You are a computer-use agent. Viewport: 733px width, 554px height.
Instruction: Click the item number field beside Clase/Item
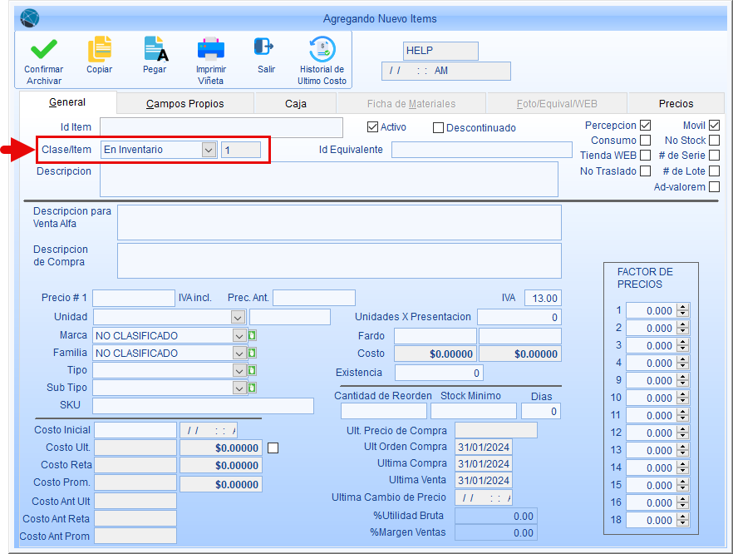pyautogui.click(x=241, y=150)
